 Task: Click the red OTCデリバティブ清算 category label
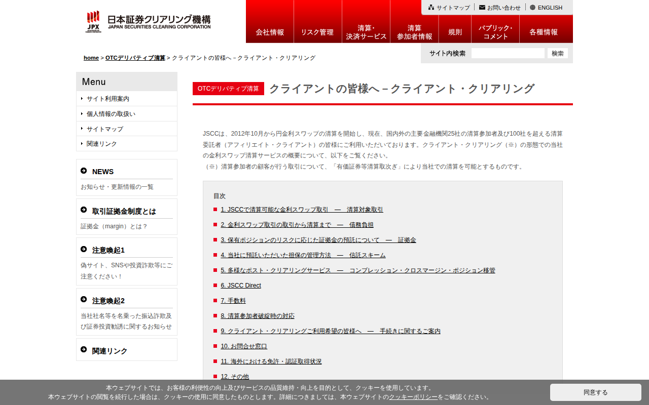[x=228, y=89]
